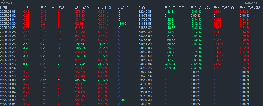Click the 35633.24 balance value

pyautogui.click(x=145, y=104)
